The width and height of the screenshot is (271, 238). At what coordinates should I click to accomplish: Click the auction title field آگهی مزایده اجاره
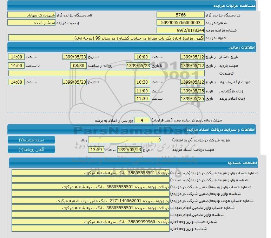pyautogui.click(x=106, y=38)
